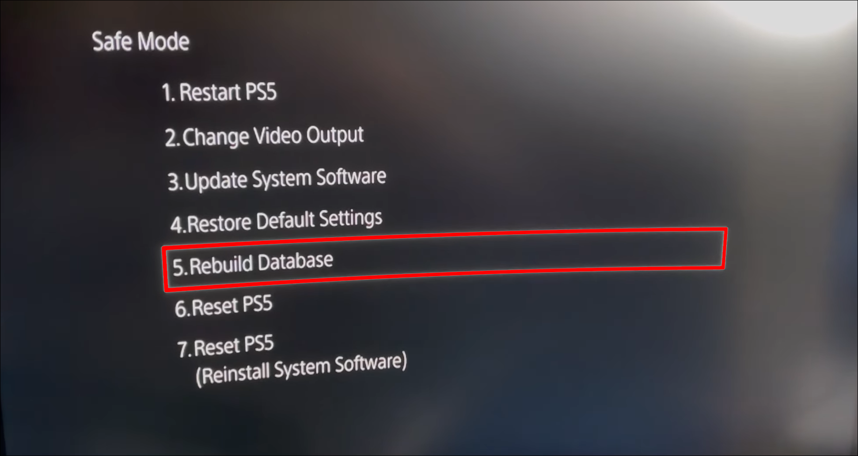Click the word Software in option 3
The width and height of the screenshot is (858, 456).
pyautogui.click(x=351, y=177)
